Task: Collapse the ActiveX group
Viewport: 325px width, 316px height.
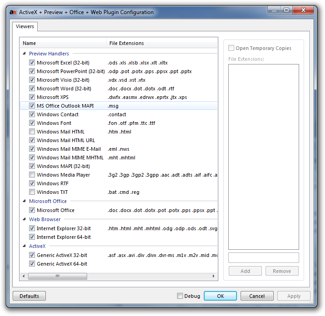Action: click(x=24, y=246)
